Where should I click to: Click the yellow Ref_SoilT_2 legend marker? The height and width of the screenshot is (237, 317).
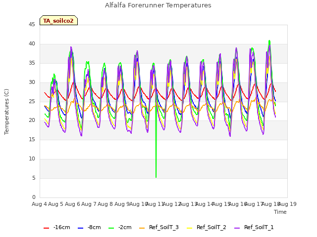click(189, 228)
